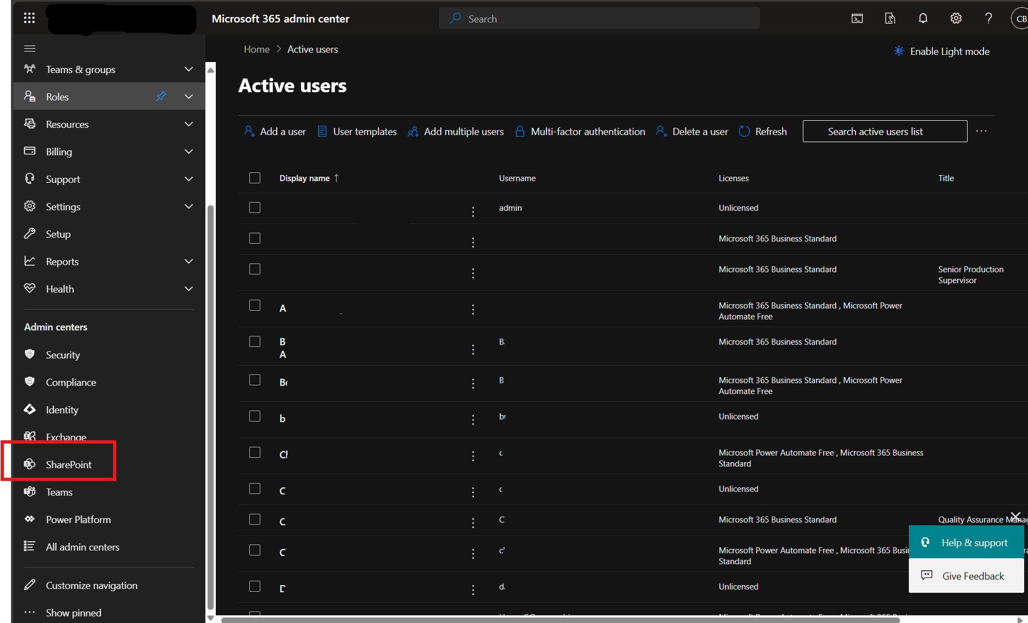Open the help question mark icon
The width and height of the screenshot is (1028, 623).
pos(988,19)
